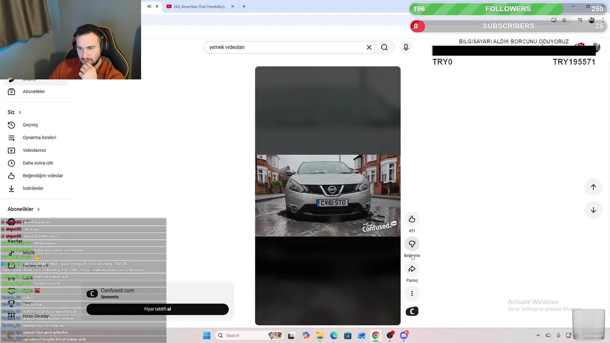Close the 'Amerikan Özel Harekâtı' tab
The image size is (610, 343).
(x=233, y=7)
